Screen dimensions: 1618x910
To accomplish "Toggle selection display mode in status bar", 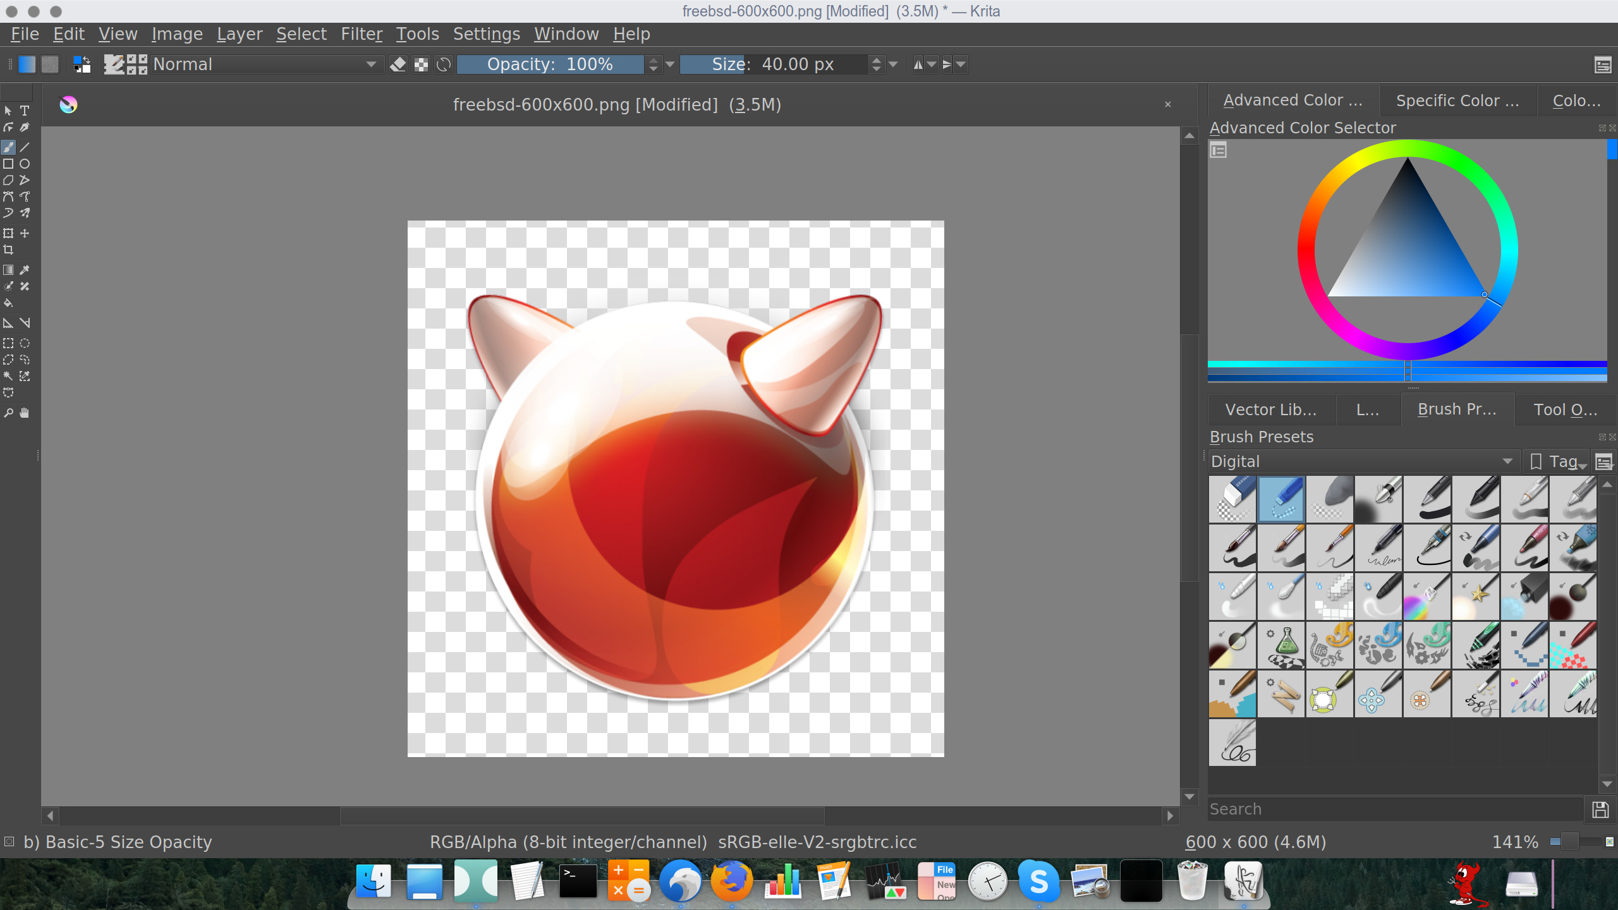I will tap(9, 842).
